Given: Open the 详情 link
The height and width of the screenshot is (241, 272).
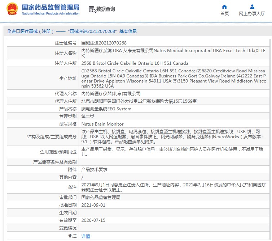Looking at the screenshot, I should [86, 236].
